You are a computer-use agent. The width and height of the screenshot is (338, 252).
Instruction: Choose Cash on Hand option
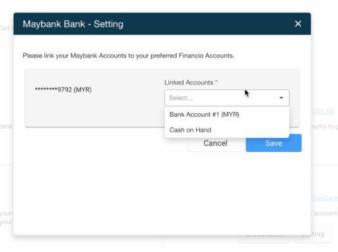point(227,130)
